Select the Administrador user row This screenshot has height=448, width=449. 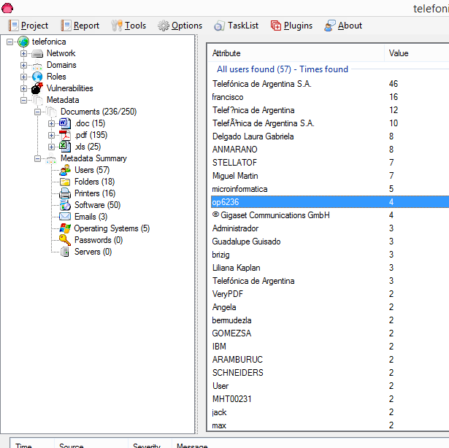(330, 228)
